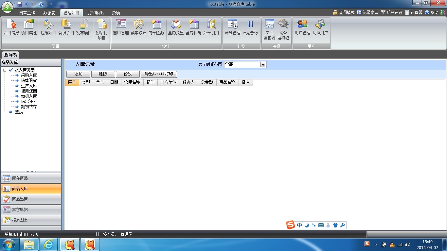The width and height of the screenshot is (447, 251).
Task: Select 借出还入 in the tree
Action: (29, 101)
